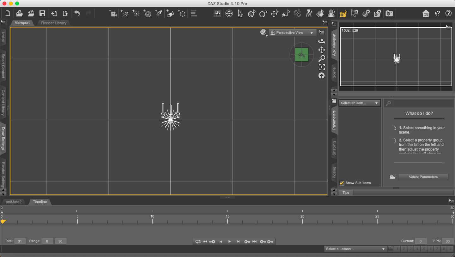The height and width of the screenshot is (257, 455).
Task: Click the Import file icon
Action: tap(54, 13)
